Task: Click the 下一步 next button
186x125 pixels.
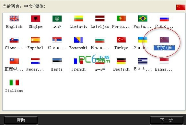Action: [x=167, y=120]
